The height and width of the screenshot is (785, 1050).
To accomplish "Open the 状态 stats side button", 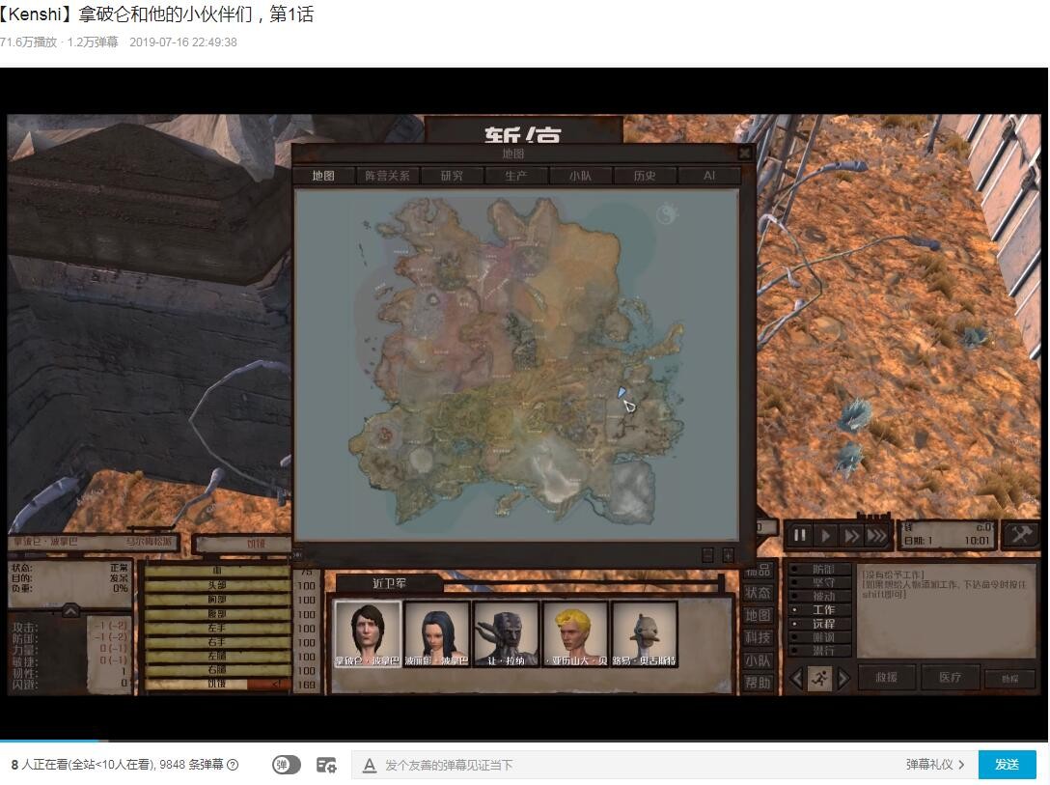I will [x=758, y=593].
